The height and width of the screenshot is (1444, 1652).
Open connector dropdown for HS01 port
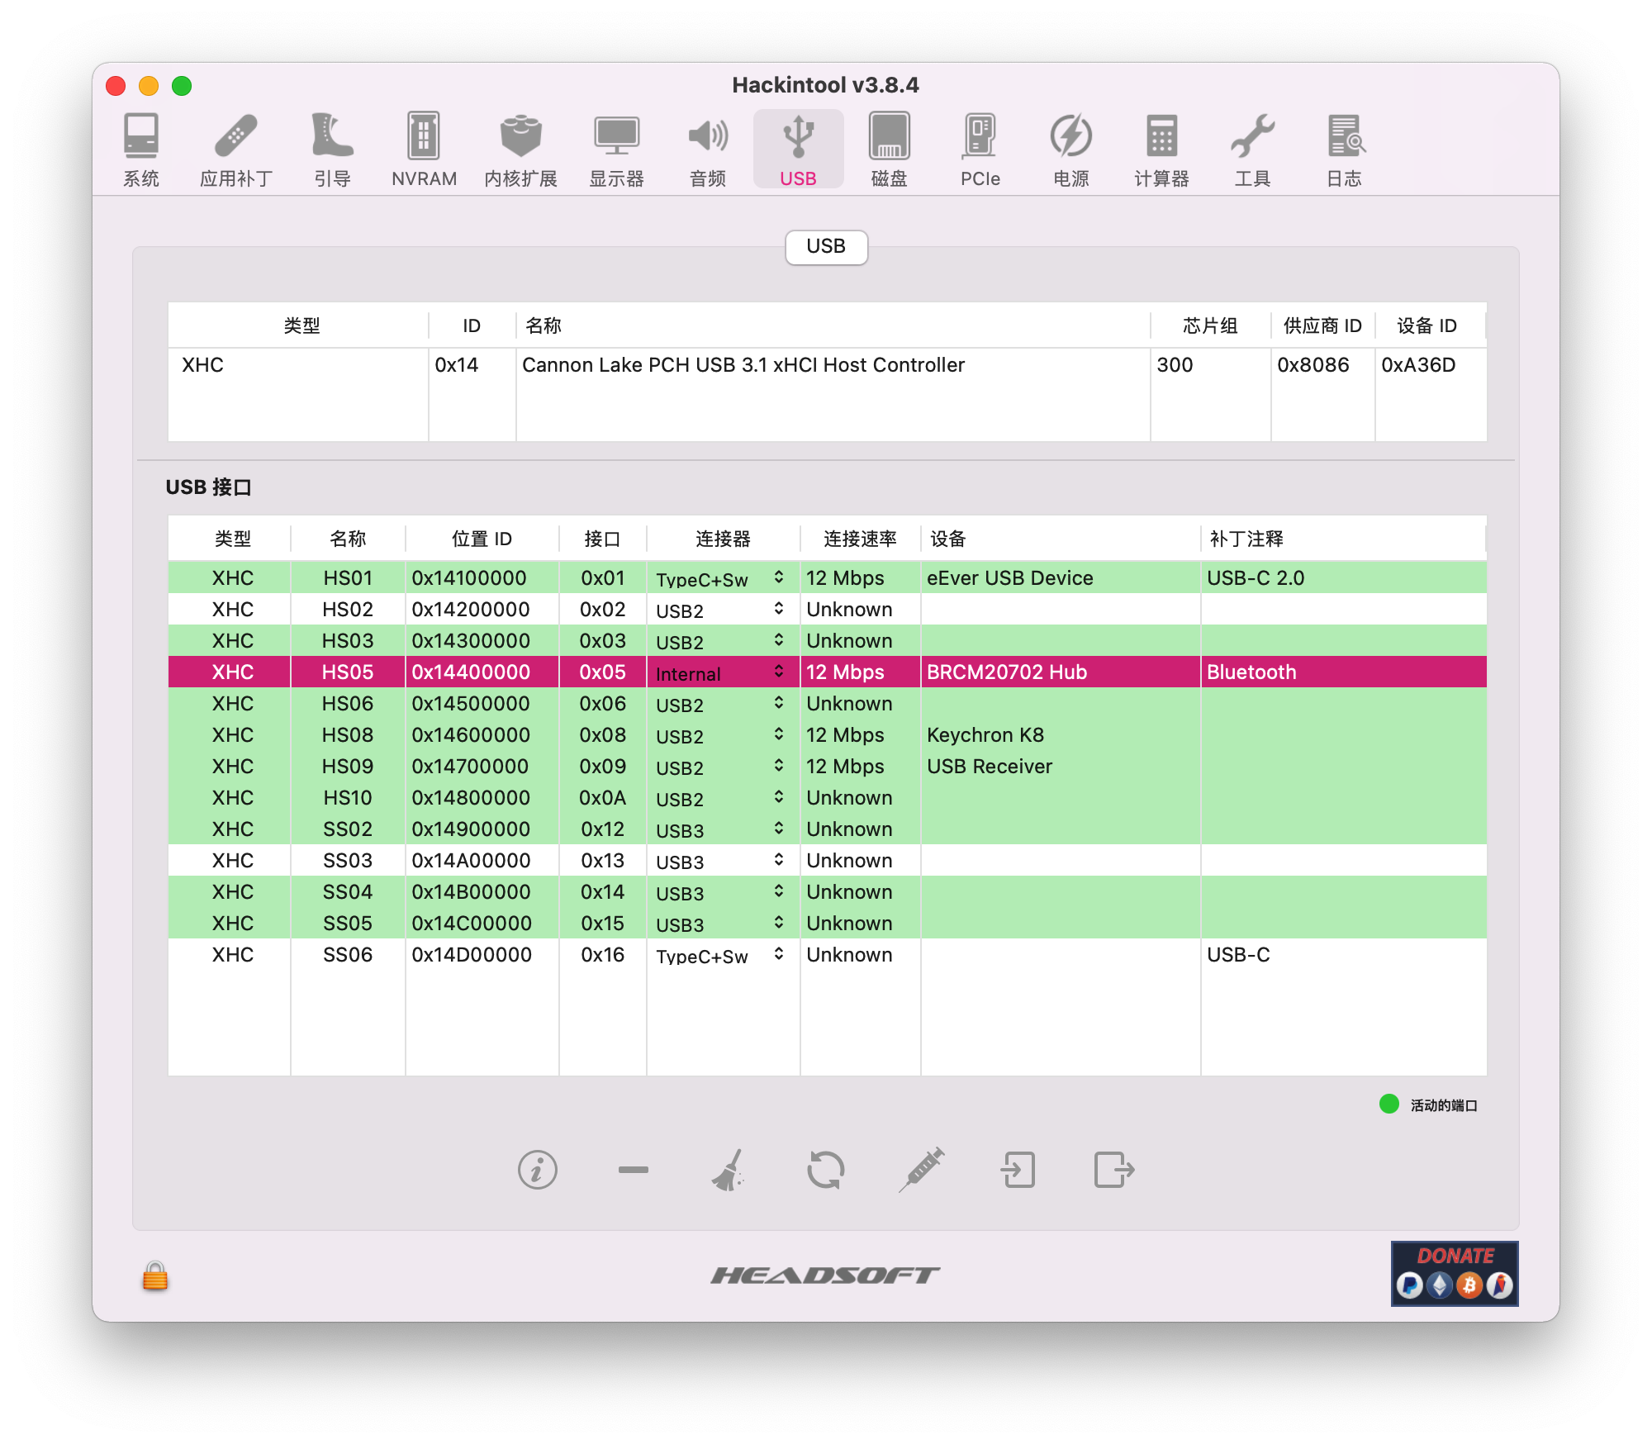[x=723, y=578]
